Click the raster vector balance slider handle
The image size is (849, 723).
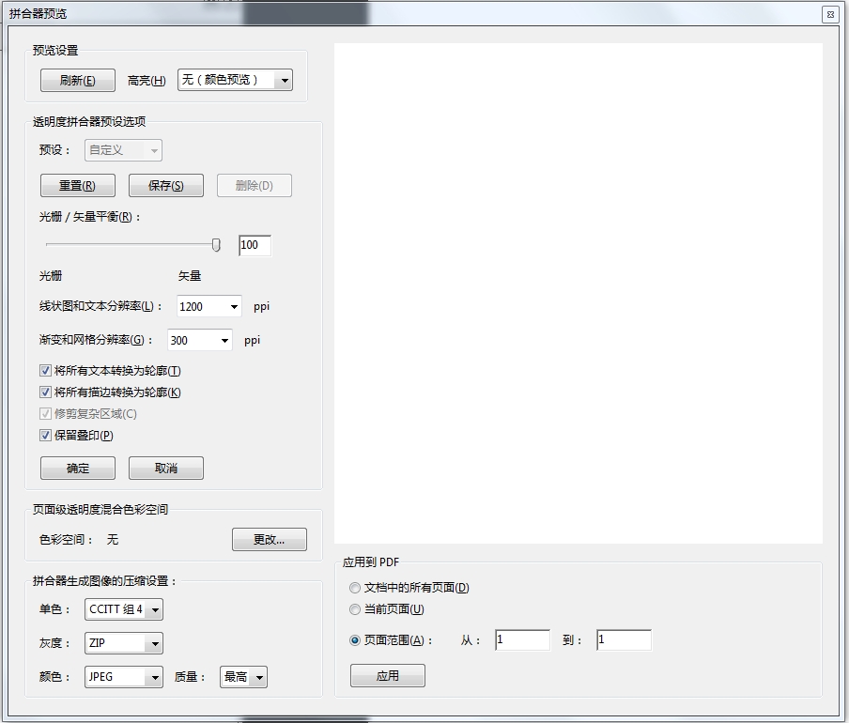(x=216, y=244)
